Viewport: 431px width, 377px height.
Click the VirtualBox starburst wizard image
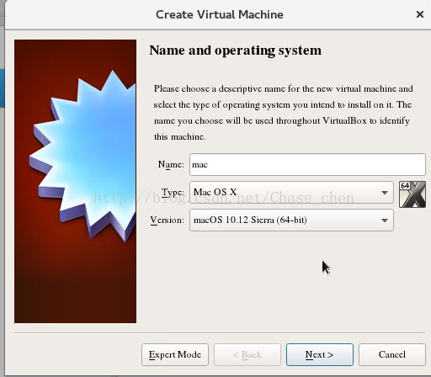[x=75, y=181]
